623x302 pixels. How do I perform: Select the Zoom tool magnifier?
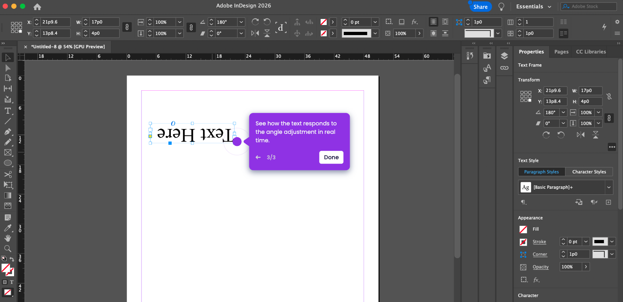coord(8,248)
